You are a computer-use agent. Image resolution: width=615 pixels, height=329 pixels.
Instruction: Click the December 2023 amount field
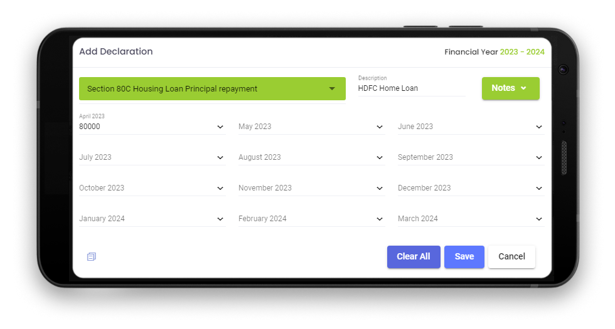tap(463, 188)
